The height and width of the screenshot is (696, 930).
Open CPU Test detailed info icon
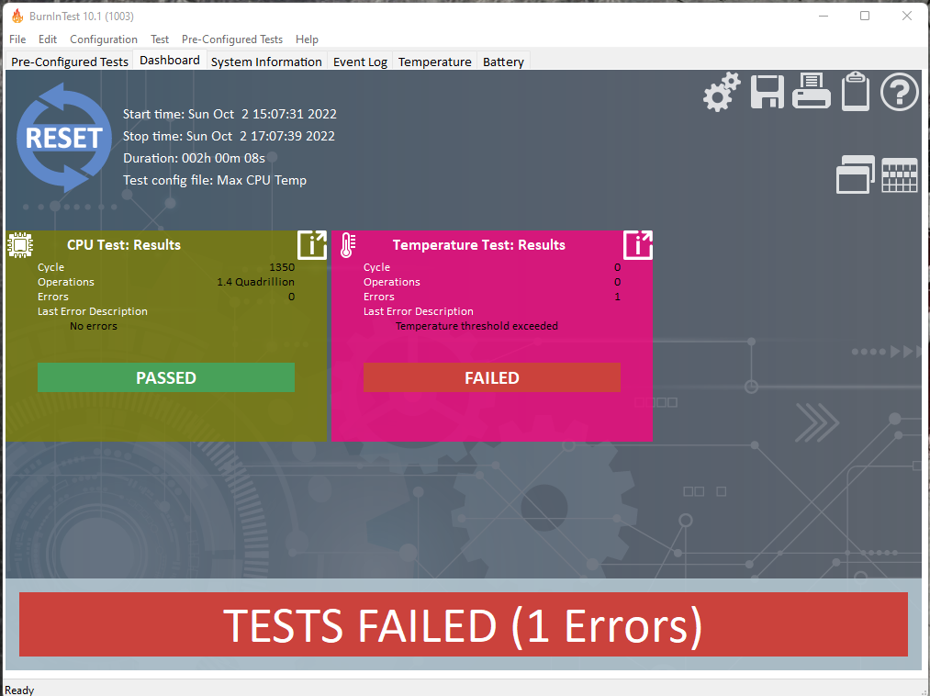pos(312,245)
